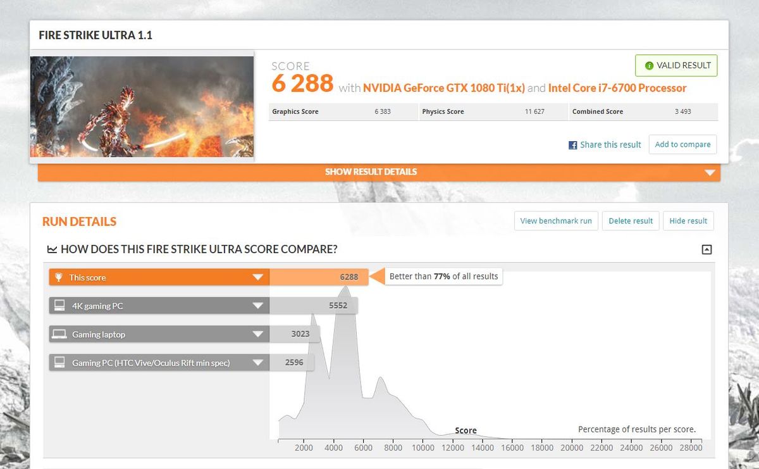The width and height of the screenshot is (759, 469).
Task: Open the This score dropdown arrow
Action: pyautogui.click(x=257, y=277)
